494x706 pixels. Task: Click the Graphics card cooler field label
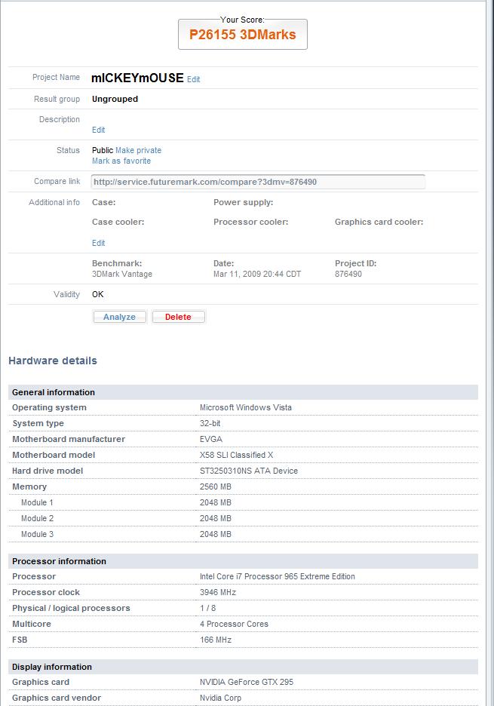(x=379, y=222)
